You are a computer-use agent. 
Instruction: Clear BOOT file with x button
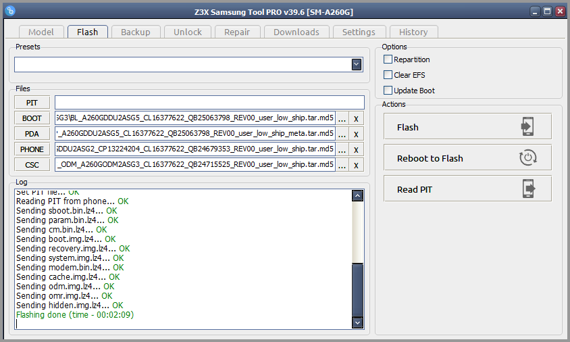(x=356, y=118)
